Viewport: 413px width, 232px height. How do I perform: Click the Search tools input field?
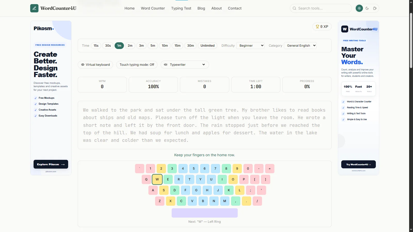click(321, 8)
